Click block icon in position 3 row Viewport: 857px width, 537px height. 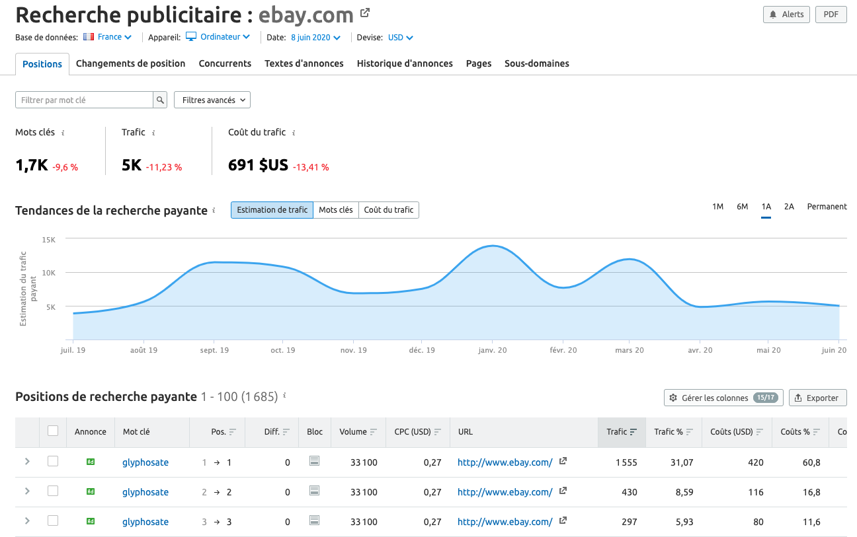[x=315, y=520]
